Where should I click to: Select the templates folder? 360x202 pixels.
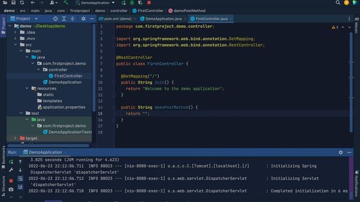(49, 101)
